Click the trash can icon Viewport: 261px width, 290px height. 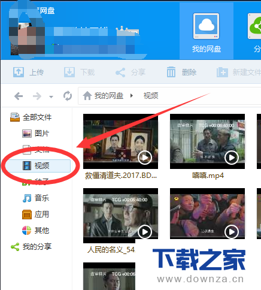click(x=171, y=72)
